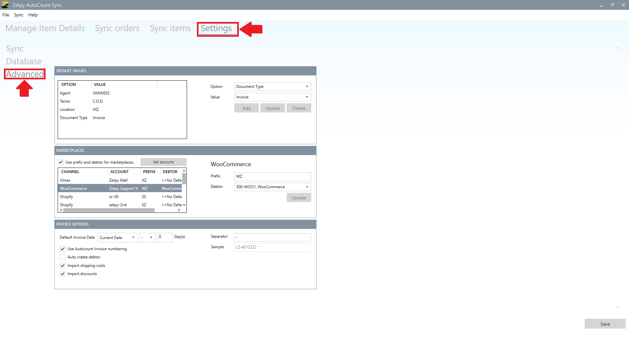Toggle Use Autocount Invoice numbering checkbox
629x341 pixels.
click(x=63, y=249)
